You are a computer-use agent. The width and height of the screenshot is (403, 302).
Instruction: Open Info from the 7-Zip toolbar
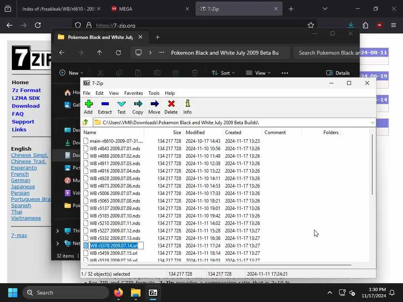[187, 107]
